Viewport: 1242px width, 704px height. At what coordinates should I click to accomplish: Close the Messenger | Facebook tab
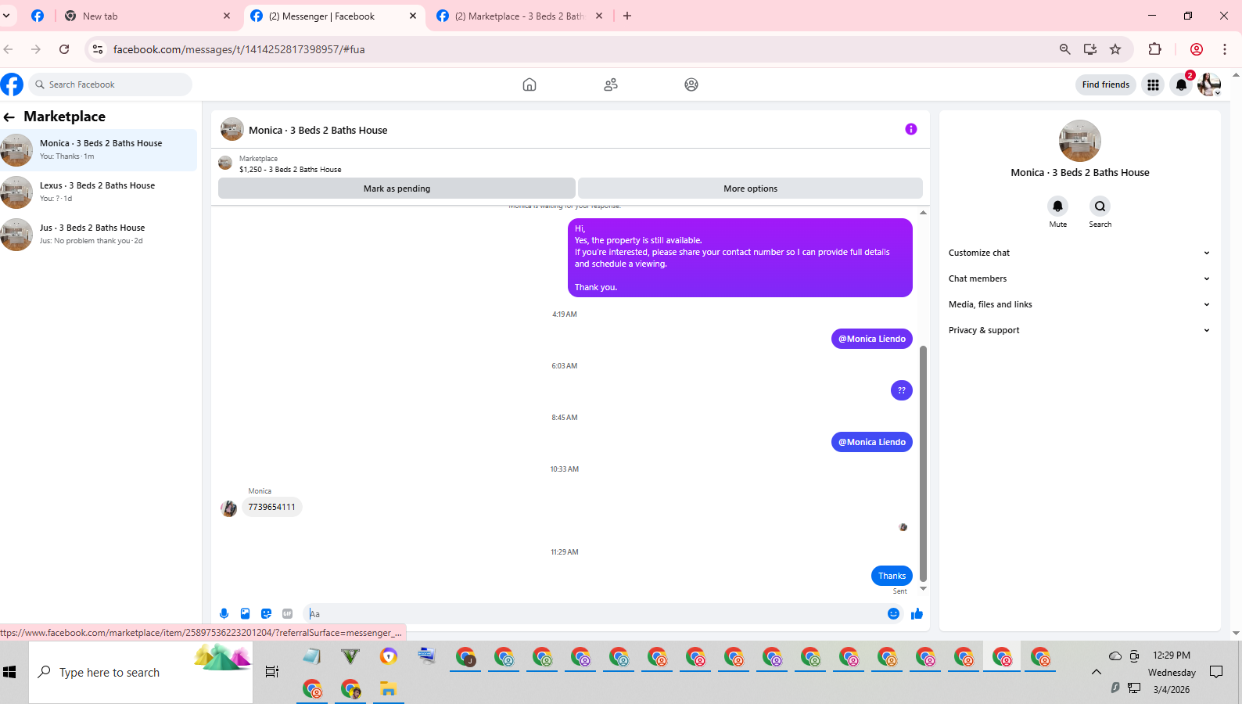click(x=413, y=16)
